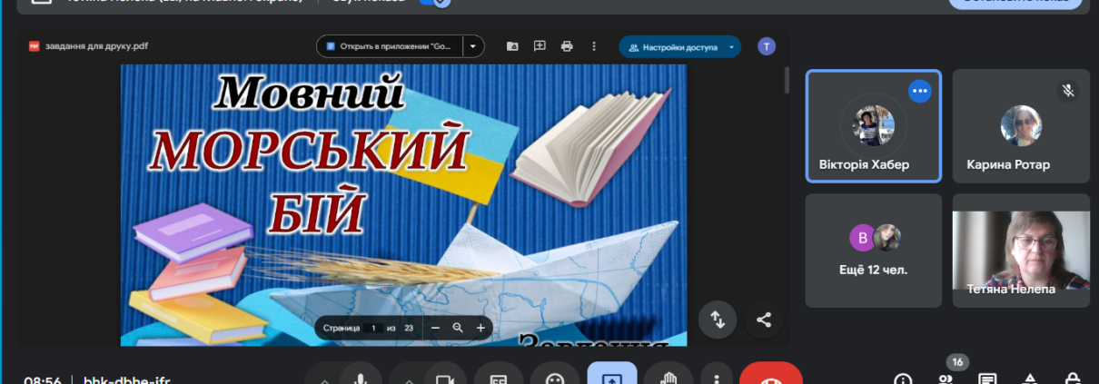This screenshot has width=1099, height=384.
Task: Click the share icon over presentation
Action: pos(763,320)
